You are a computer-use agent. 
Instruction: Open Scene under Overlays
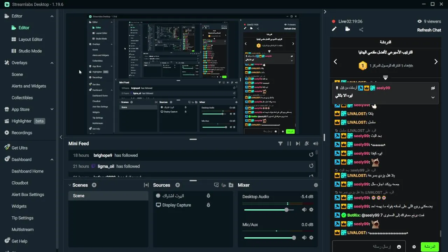point(17,75)
